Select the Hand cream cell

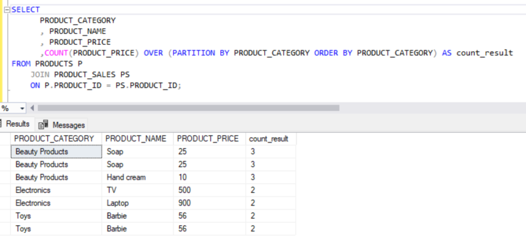126,177
